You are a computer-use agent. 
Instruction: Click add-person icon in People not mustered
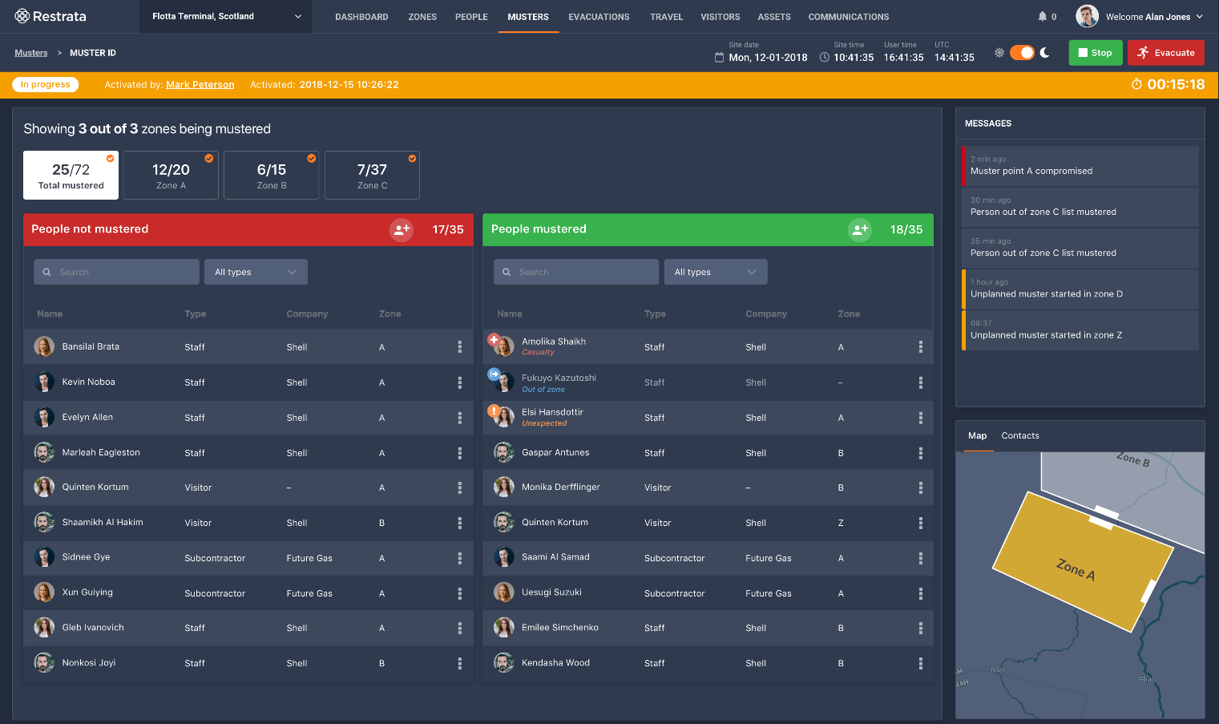pyautogui.click(x=401, y=229)
